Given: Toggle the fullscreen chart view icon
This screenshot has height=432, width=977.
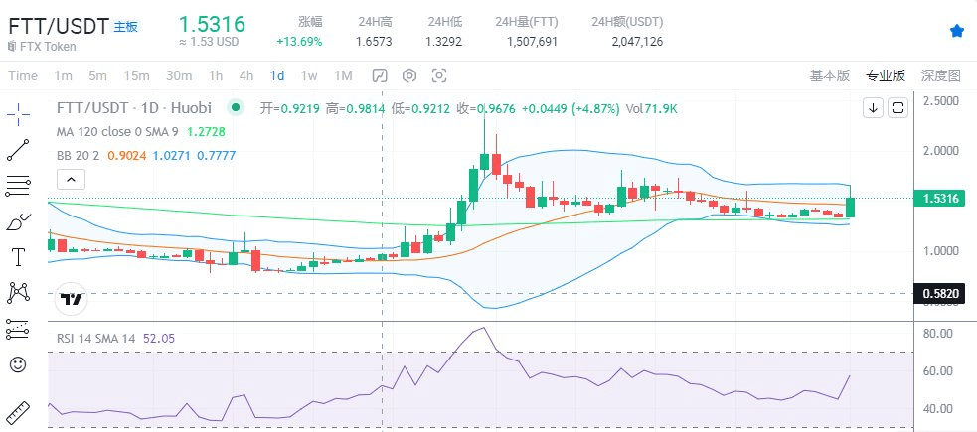Looking at the screenshot, I should 897,108.
